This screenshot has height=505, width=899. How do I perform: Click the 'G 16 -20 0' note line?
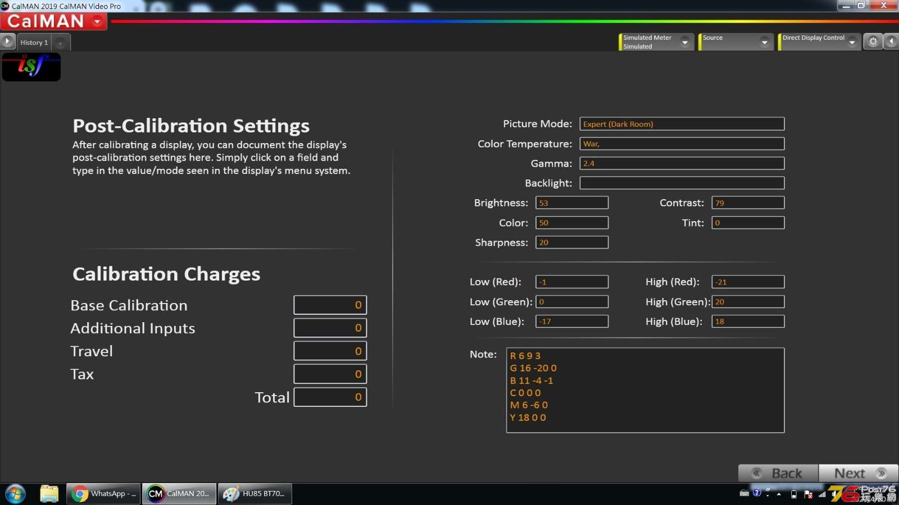point(533,368)
